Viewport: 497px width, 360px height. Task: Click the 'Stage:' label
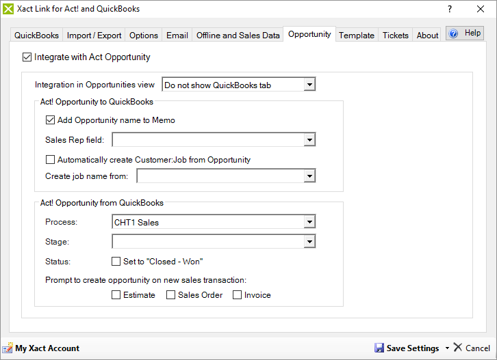57,242
